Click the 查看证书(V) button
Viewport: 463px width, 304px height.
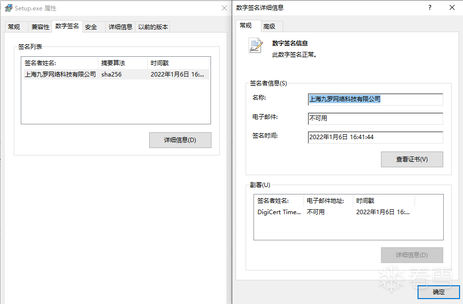pyautogui.click(x=412, y=159)
